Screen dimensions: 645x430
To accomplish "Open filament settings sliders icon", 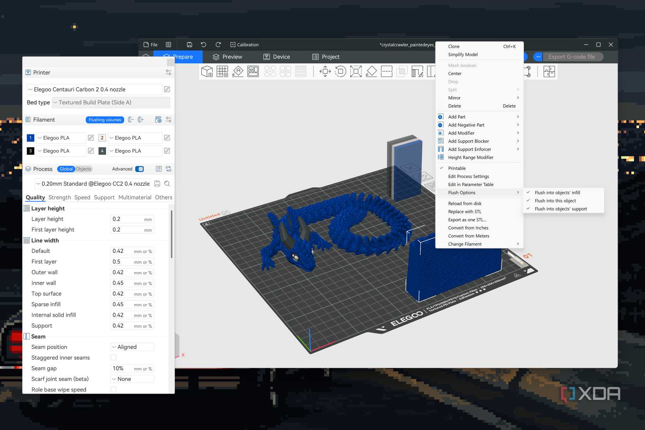I will [x=168, y=120].
